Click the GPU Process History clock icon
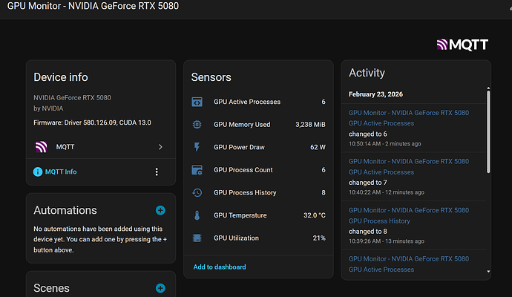The image size is (512, 297). (197, 192)
